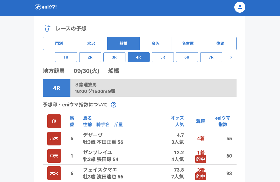Click the red 印 column header badge
Image resolution: width=280 pixels, height=182 pixels.
tap(54, 121)
